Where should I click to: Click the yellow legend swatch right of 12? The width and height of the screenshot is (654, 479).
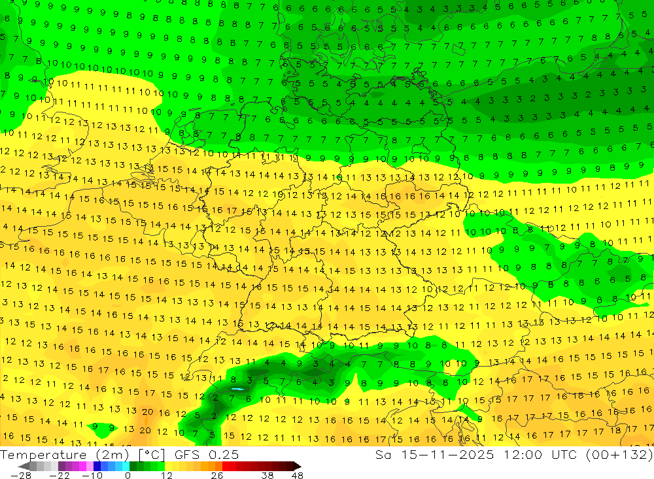click(169, 466)
